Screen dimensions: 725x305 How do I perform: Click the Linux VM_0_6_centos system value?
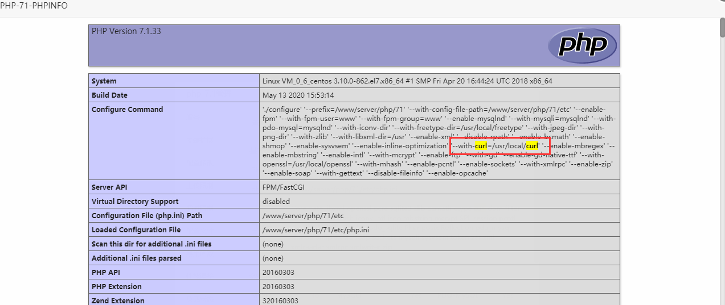click(407, 81)
